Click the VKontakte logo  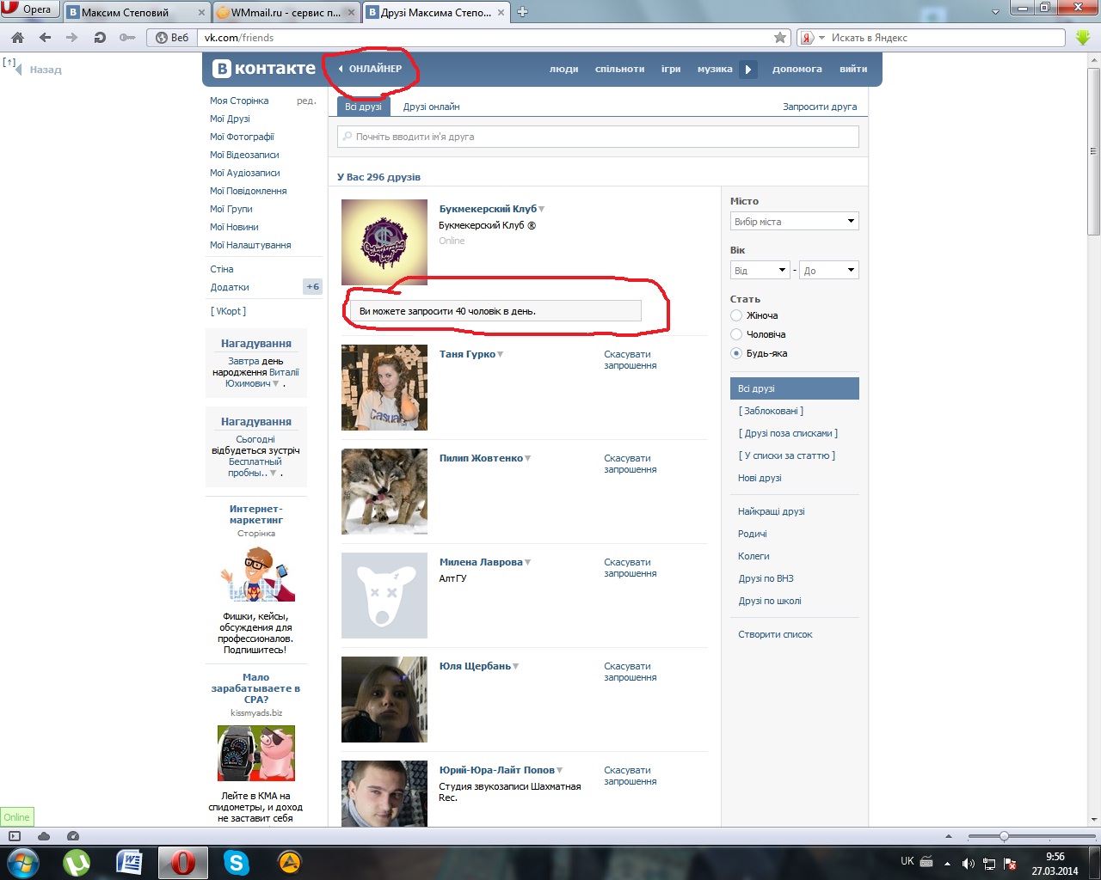[264, 69]
